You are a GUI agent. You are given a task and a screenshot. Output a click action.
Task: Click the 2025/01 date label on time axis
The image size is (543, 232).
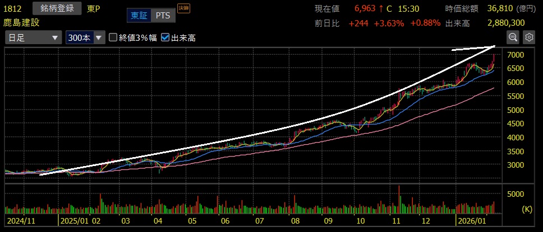(74, 221)
